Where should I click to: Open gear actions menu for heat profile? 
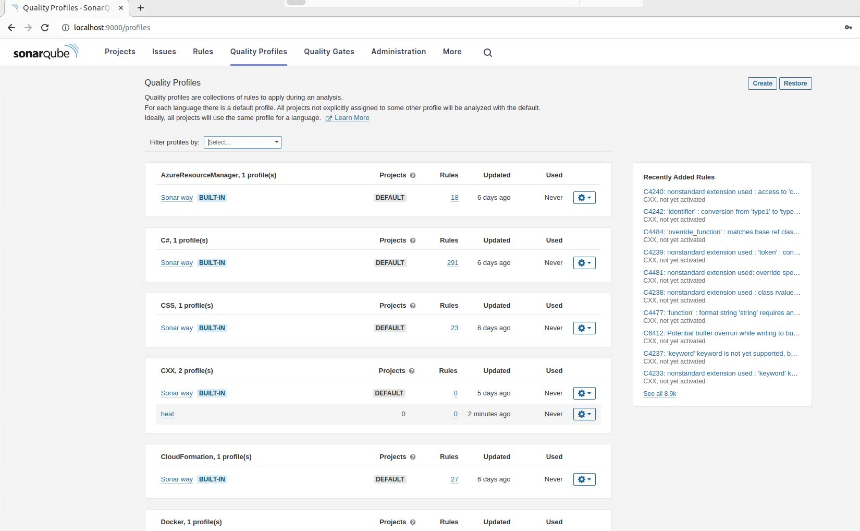point(584,414)
